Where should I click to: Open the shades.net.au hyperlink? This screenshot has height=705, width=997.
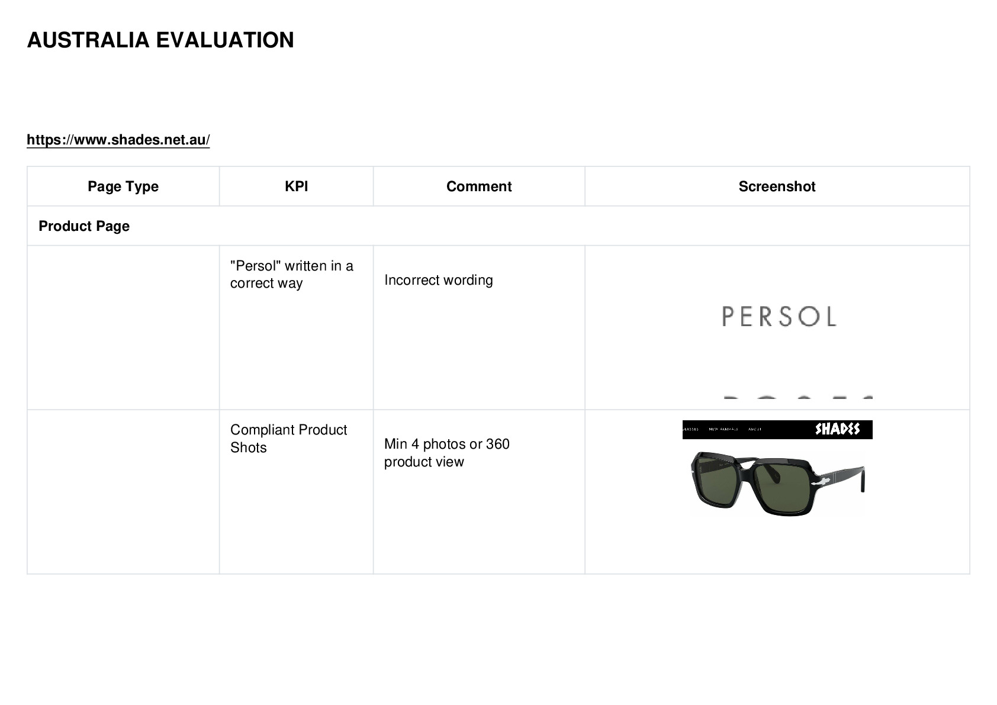(x=118, y=140)
